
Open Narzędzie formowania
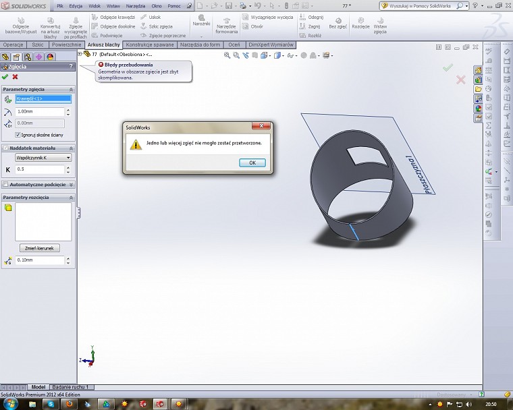226,26
